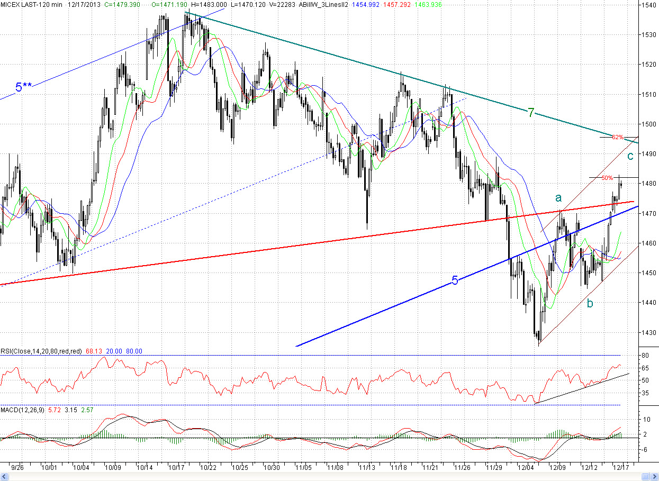Click the 1490 price axis label
The width and height of the screenshot is (659, 481).
click(x=648, y=154)
